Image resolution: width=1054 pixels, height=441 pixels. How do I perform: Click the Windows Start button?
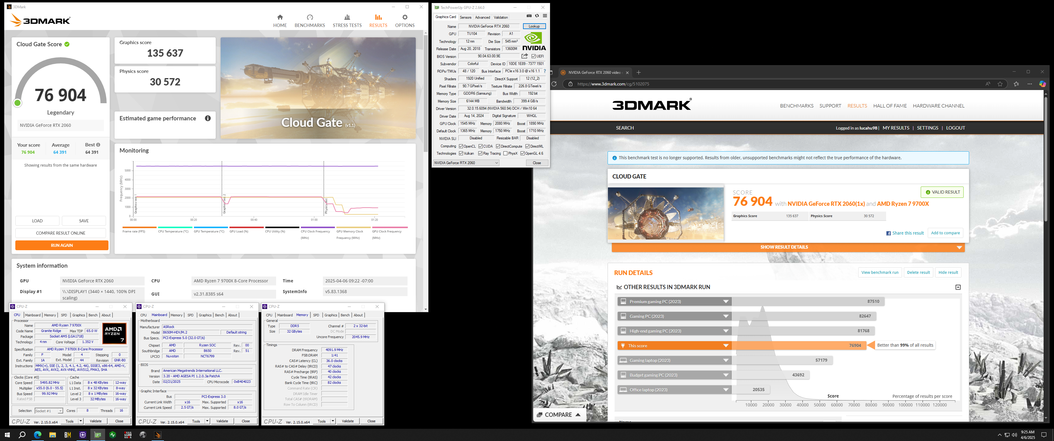[7, 435]
